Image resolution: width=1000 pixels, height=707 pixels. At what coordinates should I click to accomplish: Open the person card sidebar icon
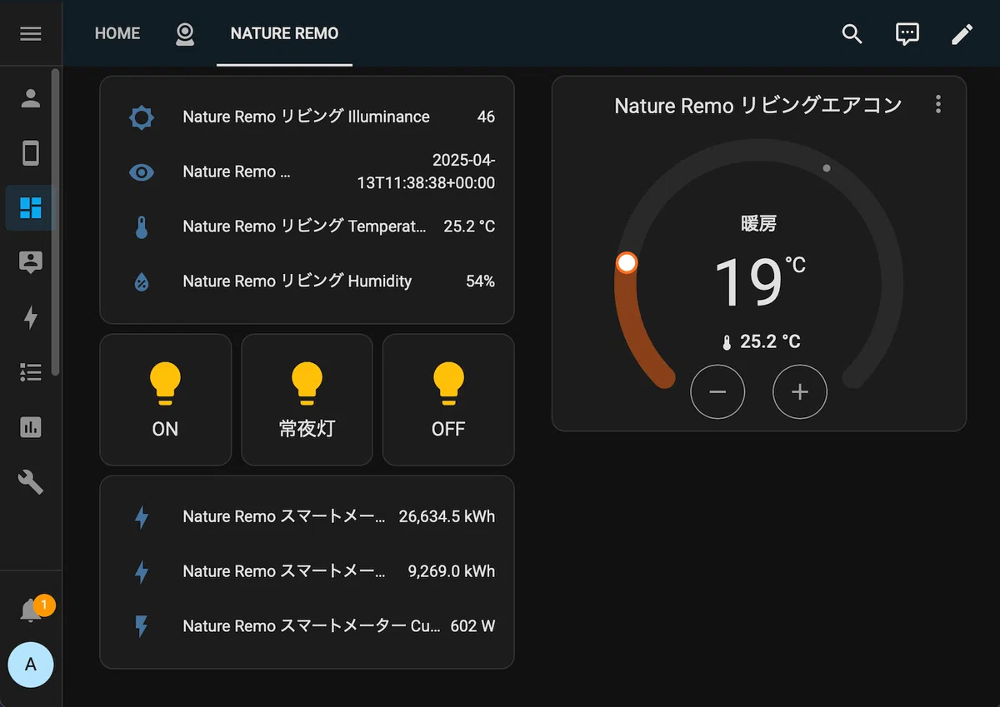click(31, 262)
